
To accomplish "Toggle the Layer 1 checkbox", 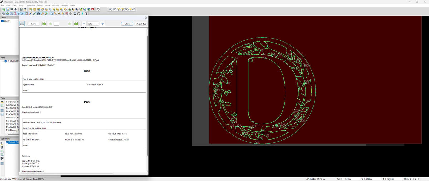I will (3, 21).
